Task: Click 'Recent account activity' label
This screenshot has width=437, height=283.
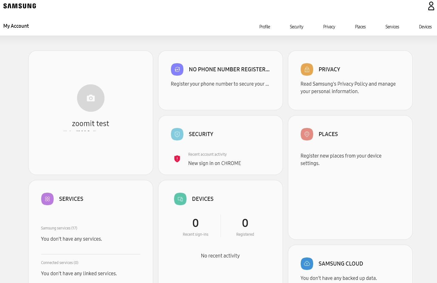Action: [207, 154]
